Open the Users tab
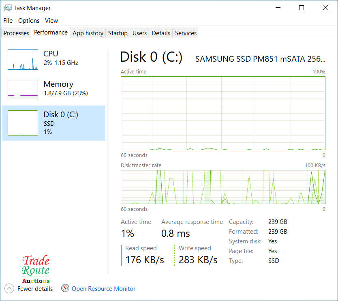This screenshot has height=301, width=338. click(x=139, y=33)
